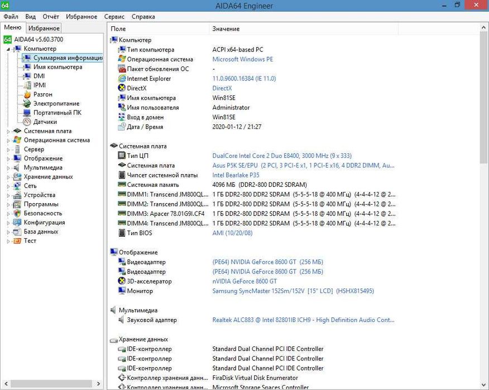Open the DualCore Intel Core 2 Duo E8400 link
This screenshot has width=489, height=390.
click(x=281, y=156)
